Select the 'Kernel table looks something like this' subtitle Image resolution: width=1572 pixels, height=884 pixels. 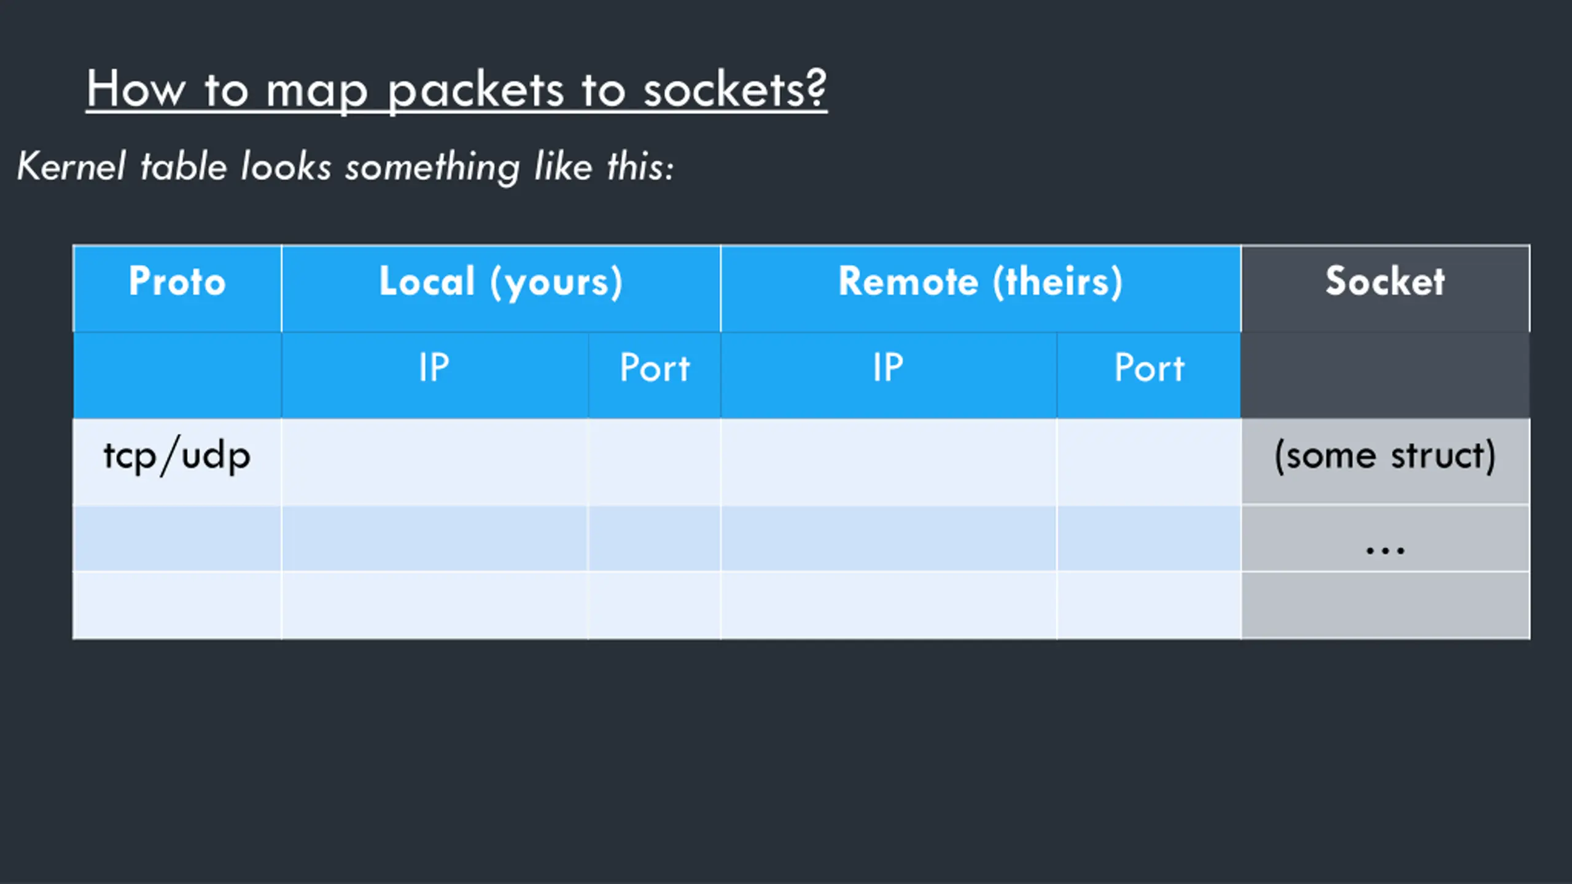[345, 166]
